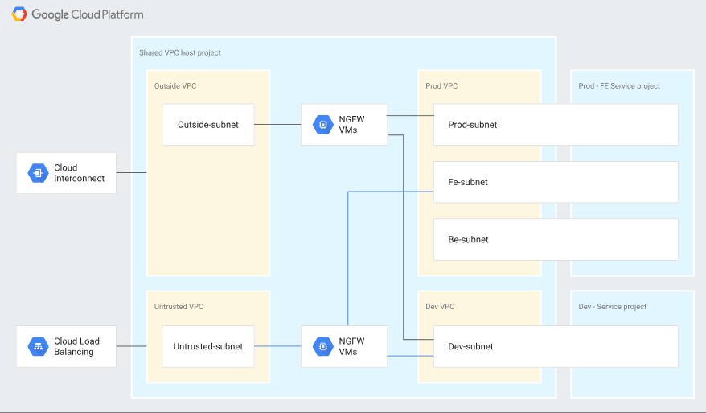The height and width of the screenshot is (413, 706).
Task: Click the Cloud Interconnect hexagon icon
Action: [x=39, y=173]
